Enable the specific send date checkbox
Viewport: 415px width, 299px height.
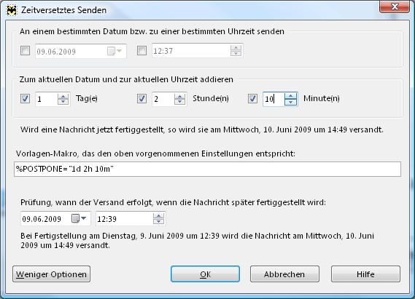(25, 51)
